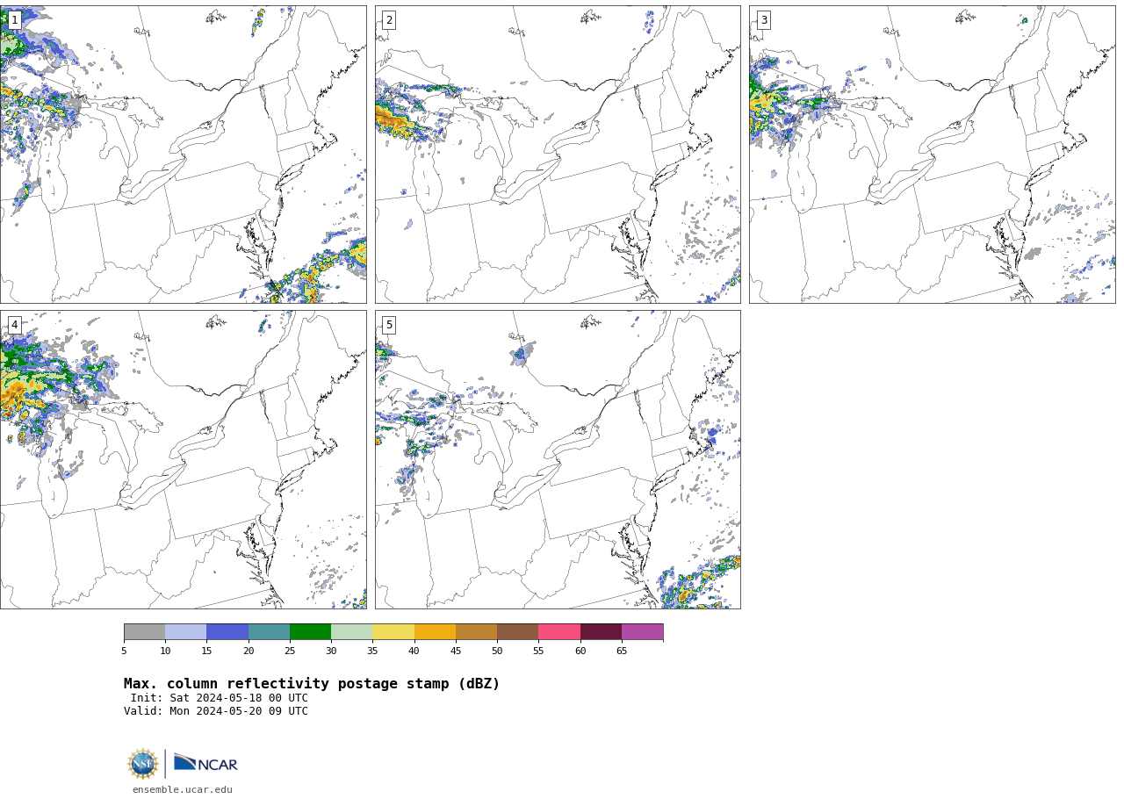Click the orange 40-45 dBZ swatch
The height and width of the screenshot is (799, 1124).
[x=435, y=632]
